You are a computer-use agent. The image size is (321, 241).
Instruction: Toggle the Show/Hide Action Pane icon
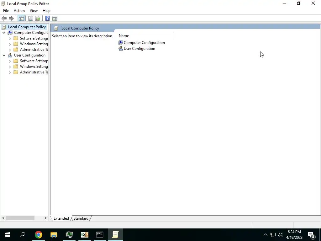55,19
